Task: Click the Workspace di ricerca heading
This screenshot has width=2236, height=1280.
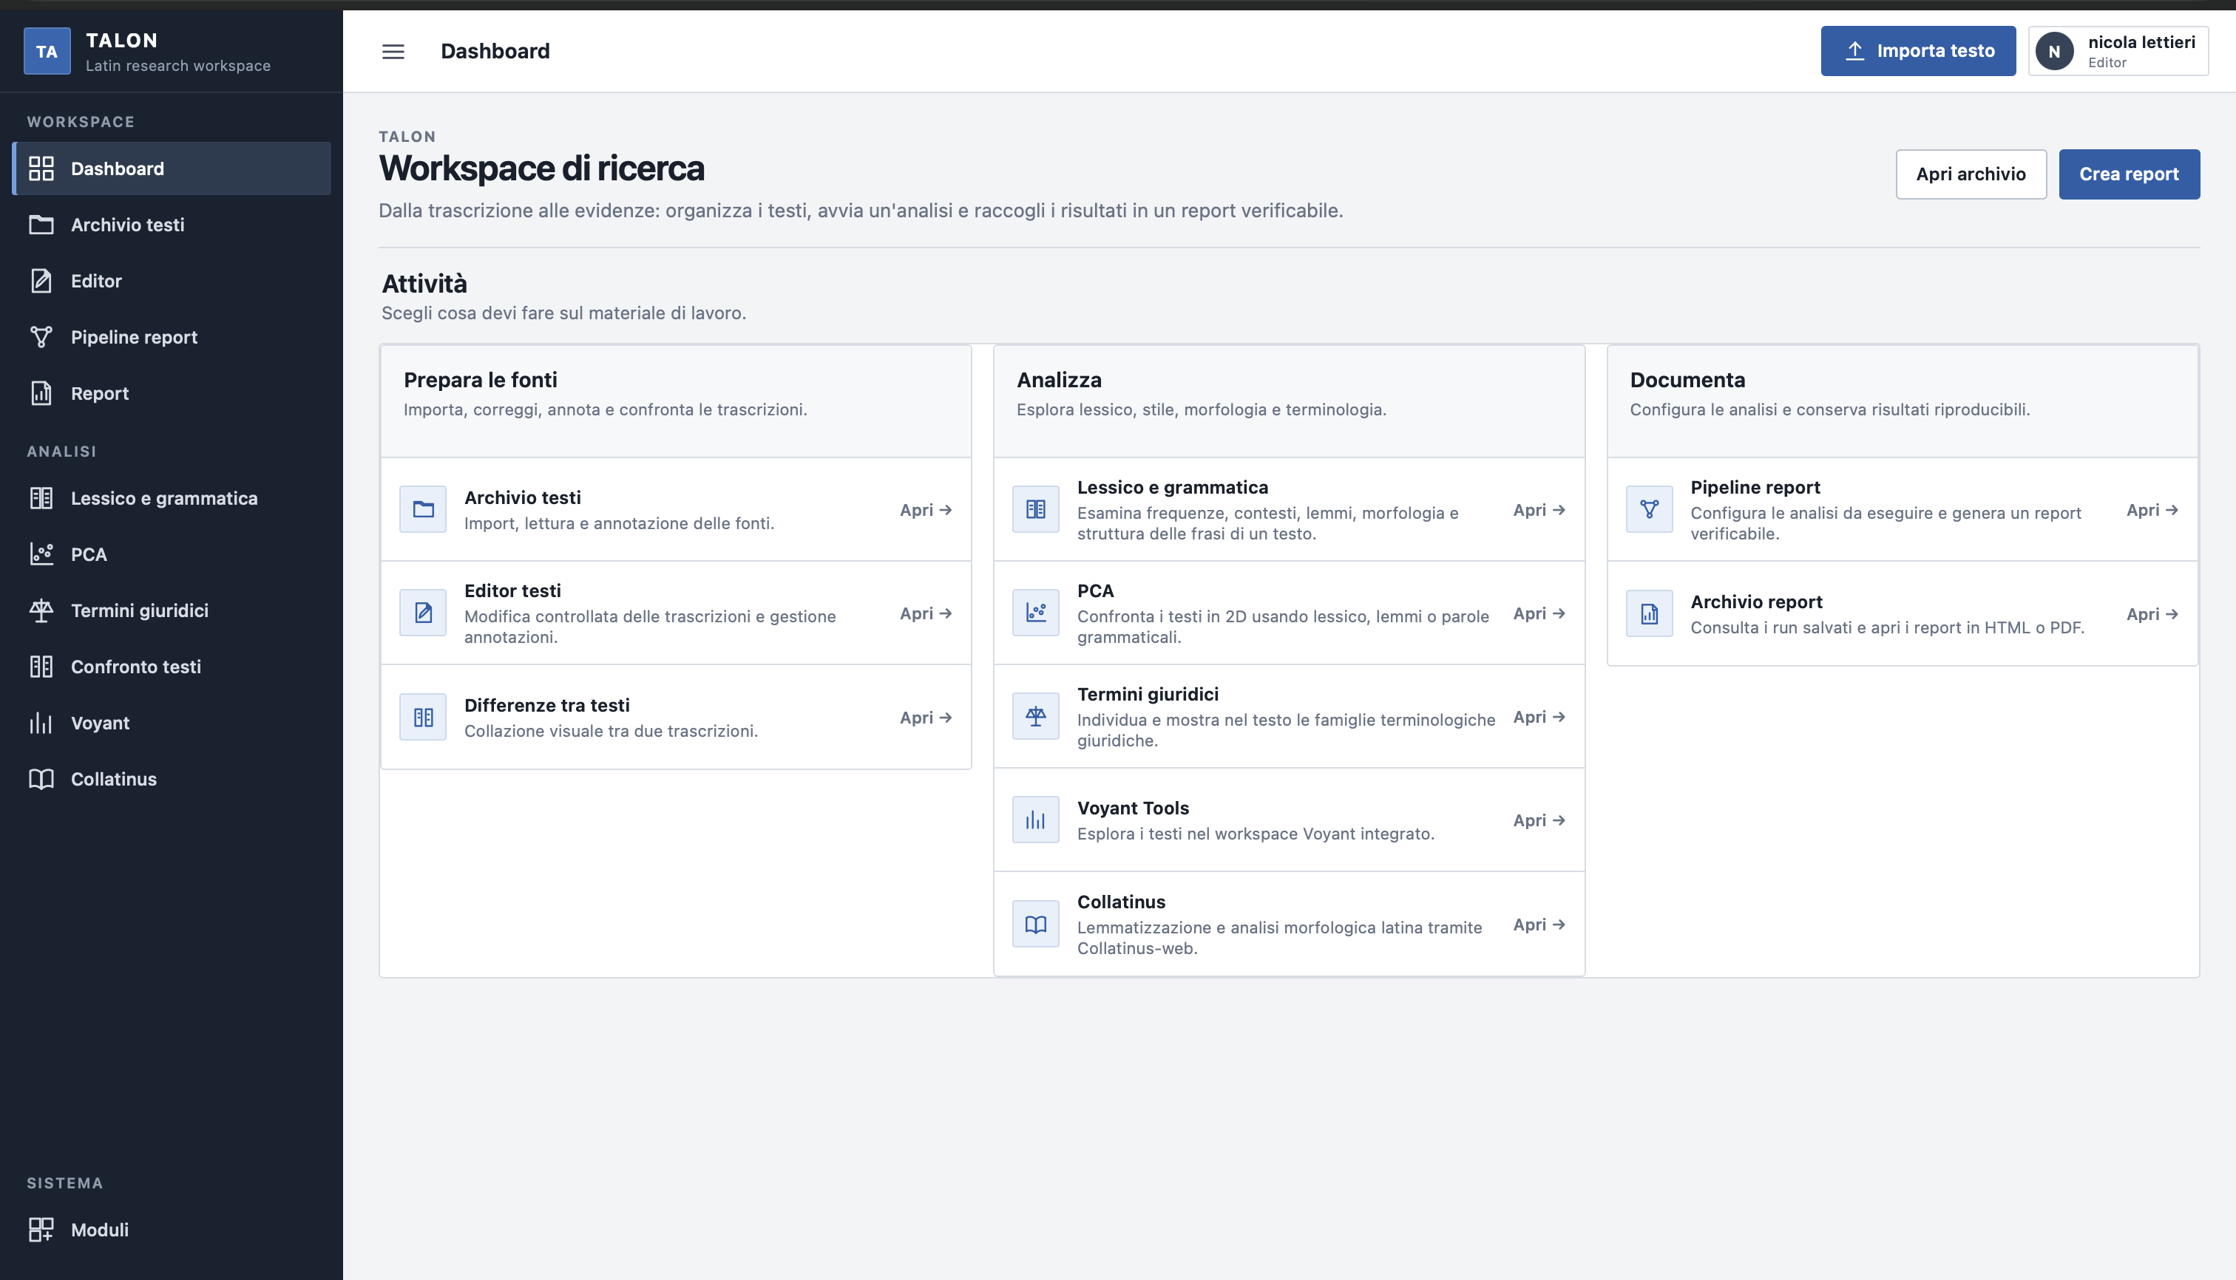Action: click(x=541, y=168)
